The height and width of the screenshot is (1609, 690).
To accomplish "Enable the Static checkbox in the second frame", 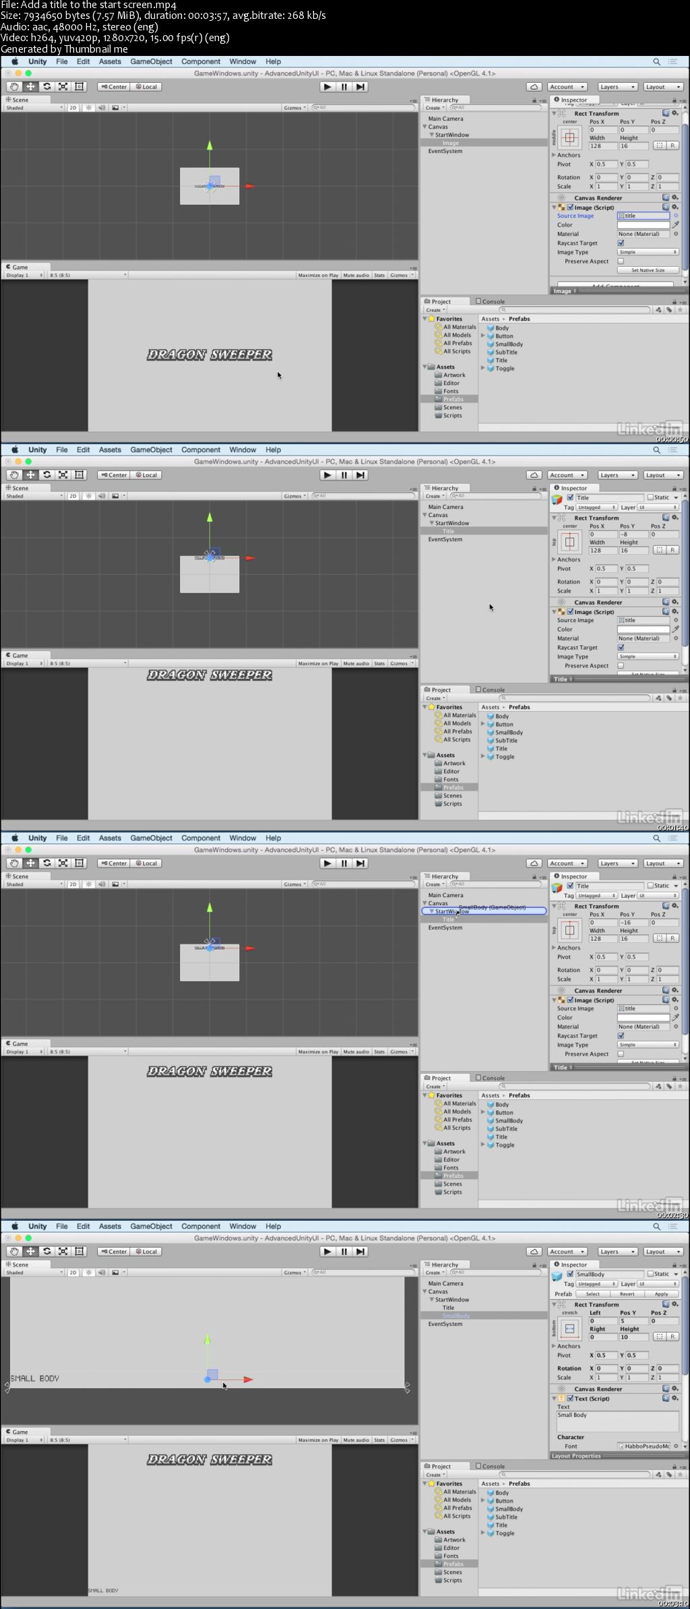I will pos(650,497).
